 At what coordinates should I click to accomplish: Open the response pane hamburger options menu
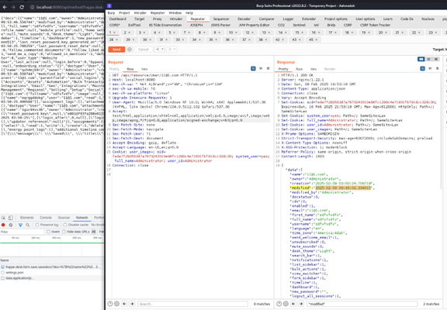(x=438, y=69)
